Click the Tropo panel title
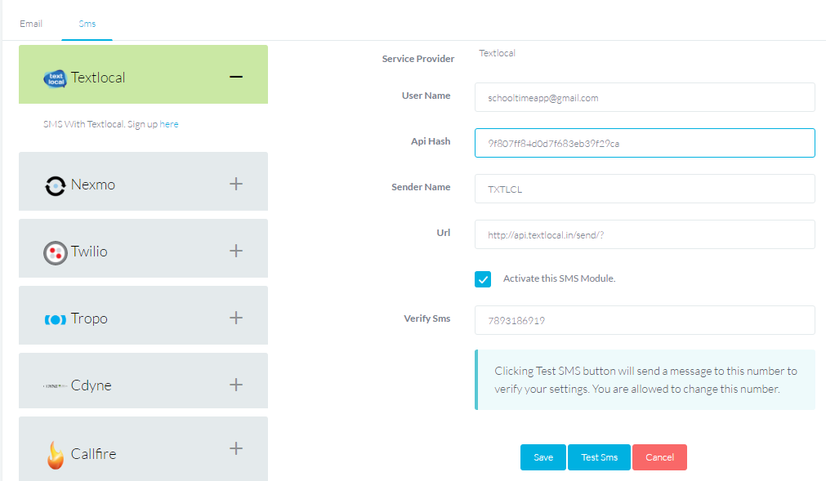The width and height of the screenshot is (826, 481). point(90,318)
